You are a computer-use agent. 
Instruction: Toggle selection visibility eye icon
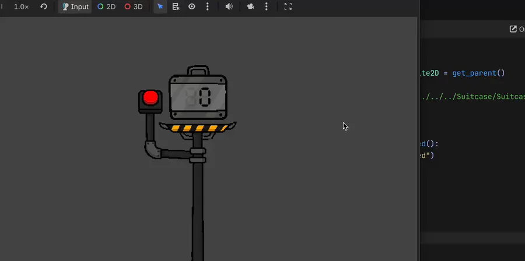coord(191,6)
